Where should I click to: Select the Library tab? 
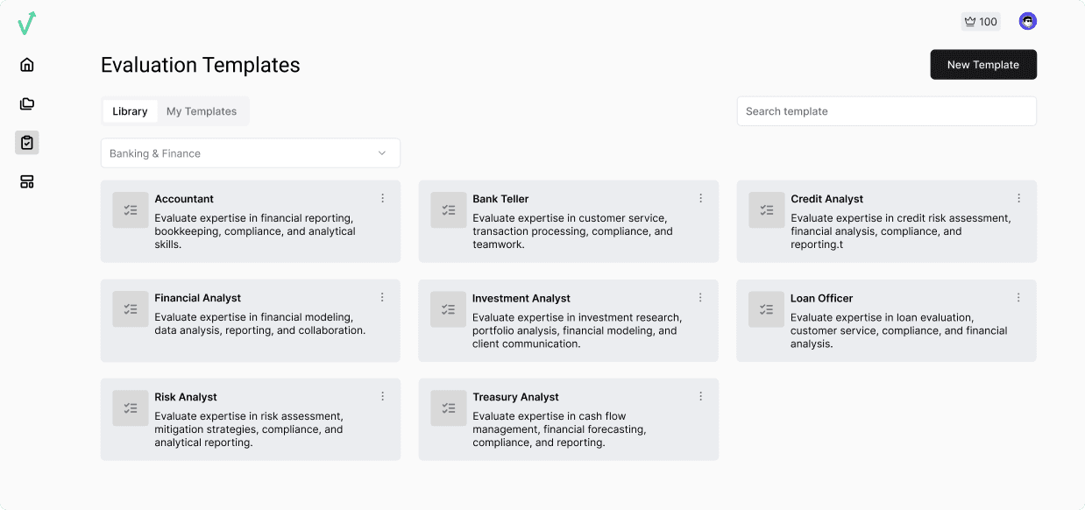[130, 111]
